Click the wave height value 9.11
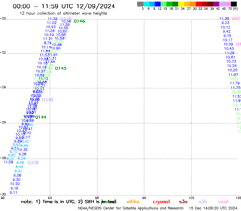 13,192
